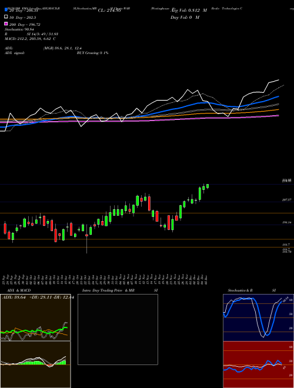
Task: Click the '196.14' price axis label
Action: coord(287,222)
